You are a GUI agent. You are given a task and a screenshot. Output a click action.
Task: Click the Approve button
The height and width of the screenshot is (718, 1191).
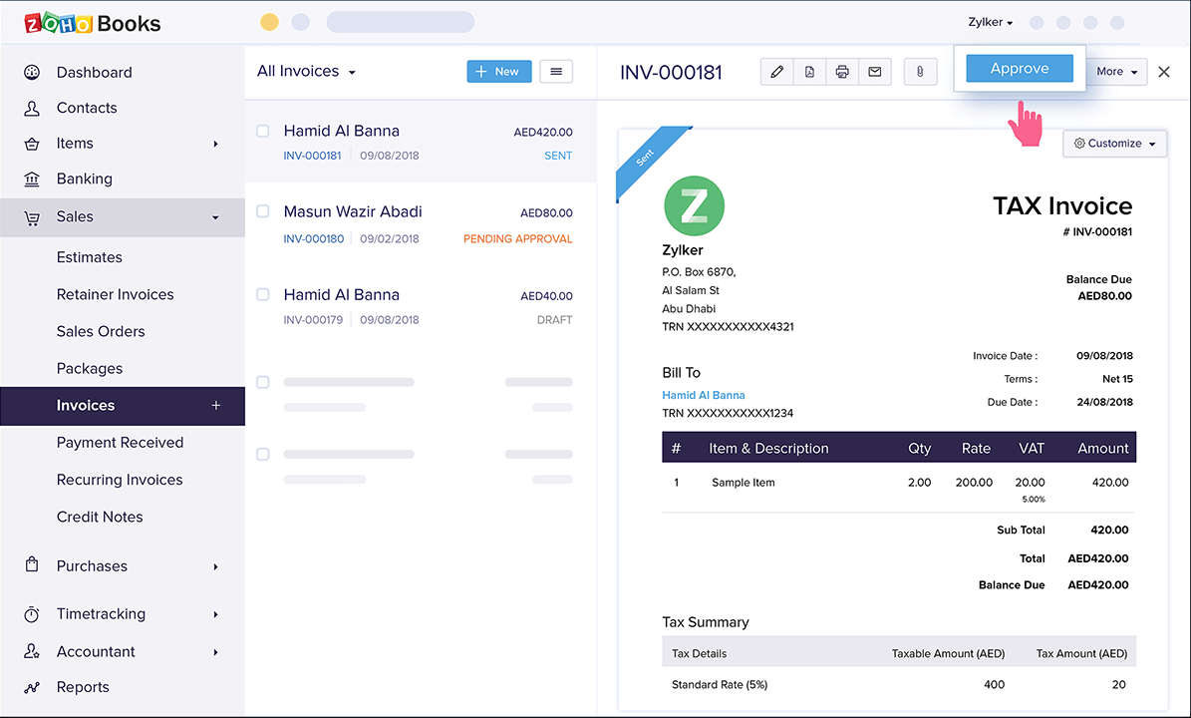[x=1019, y=69]
